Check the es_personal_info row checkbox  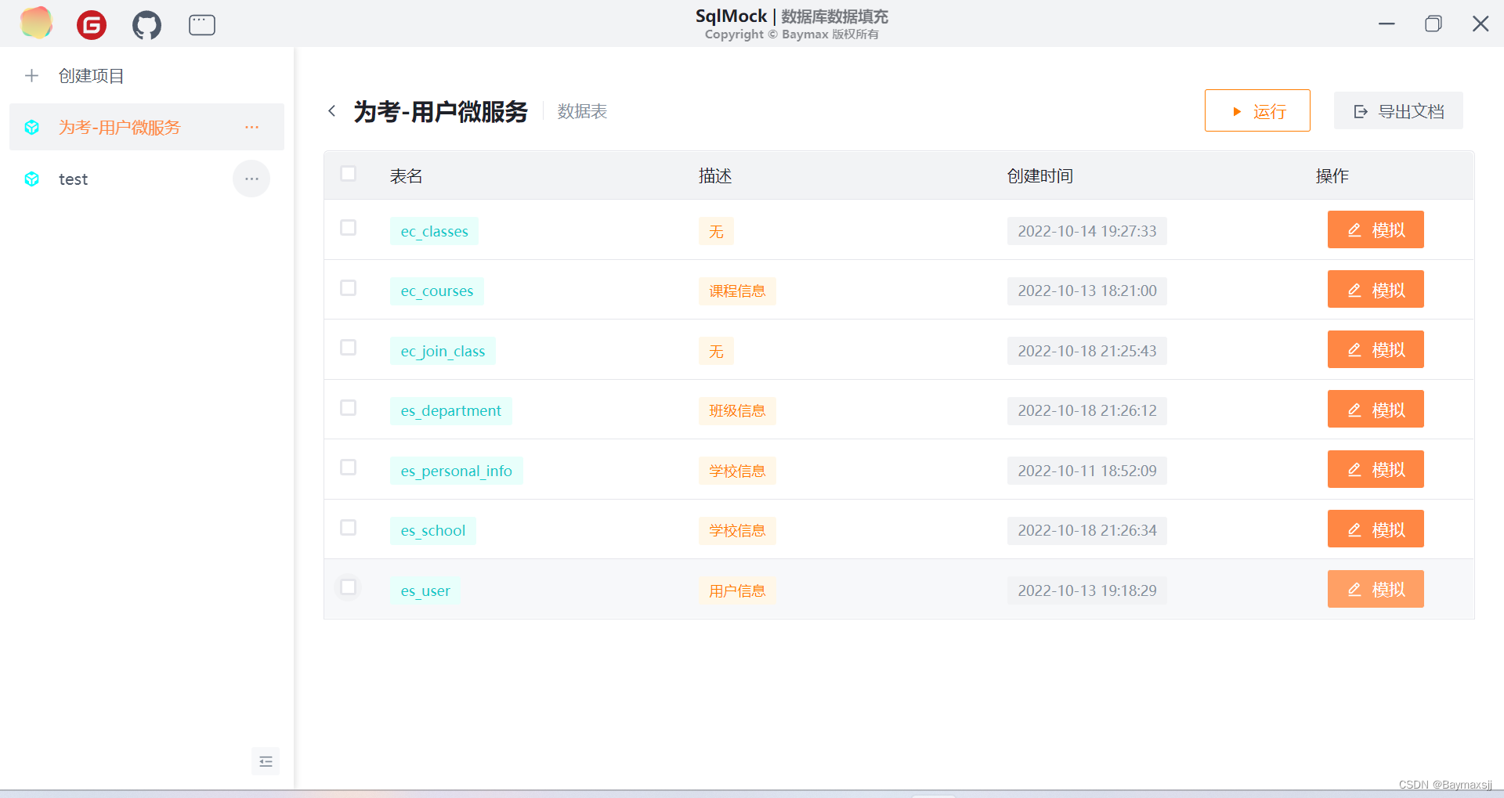[349, 467]
